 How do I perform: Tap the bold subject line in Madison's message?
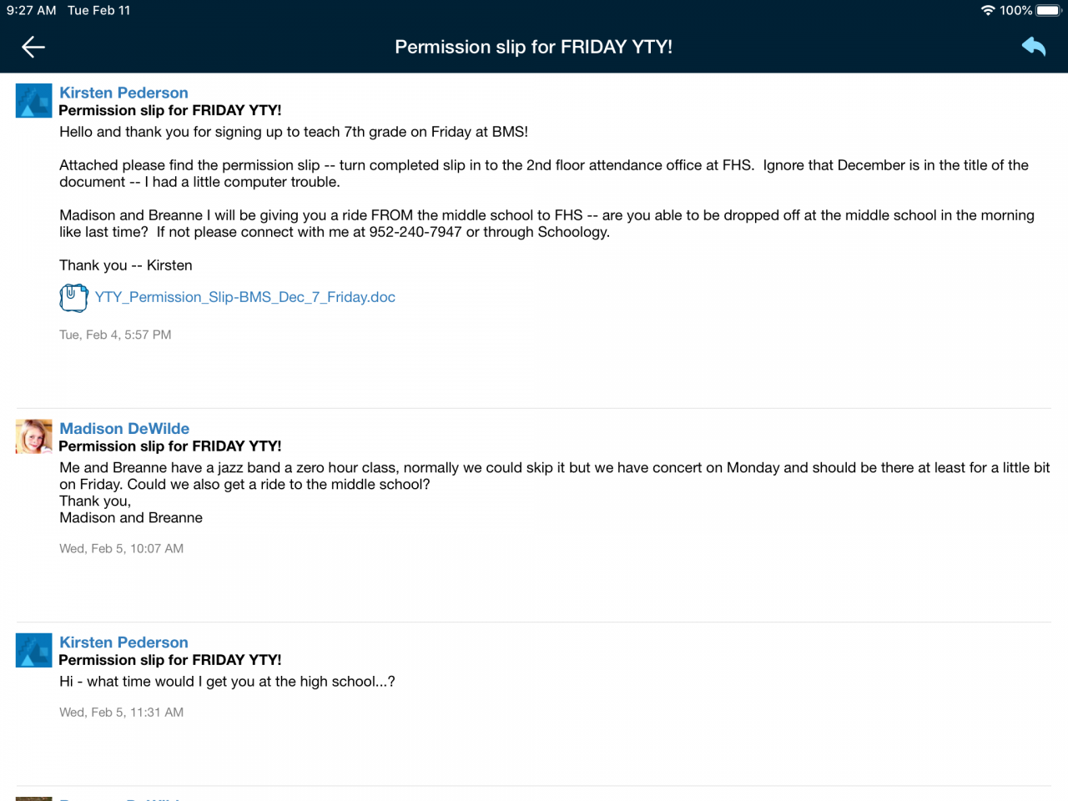coord(169,446)
